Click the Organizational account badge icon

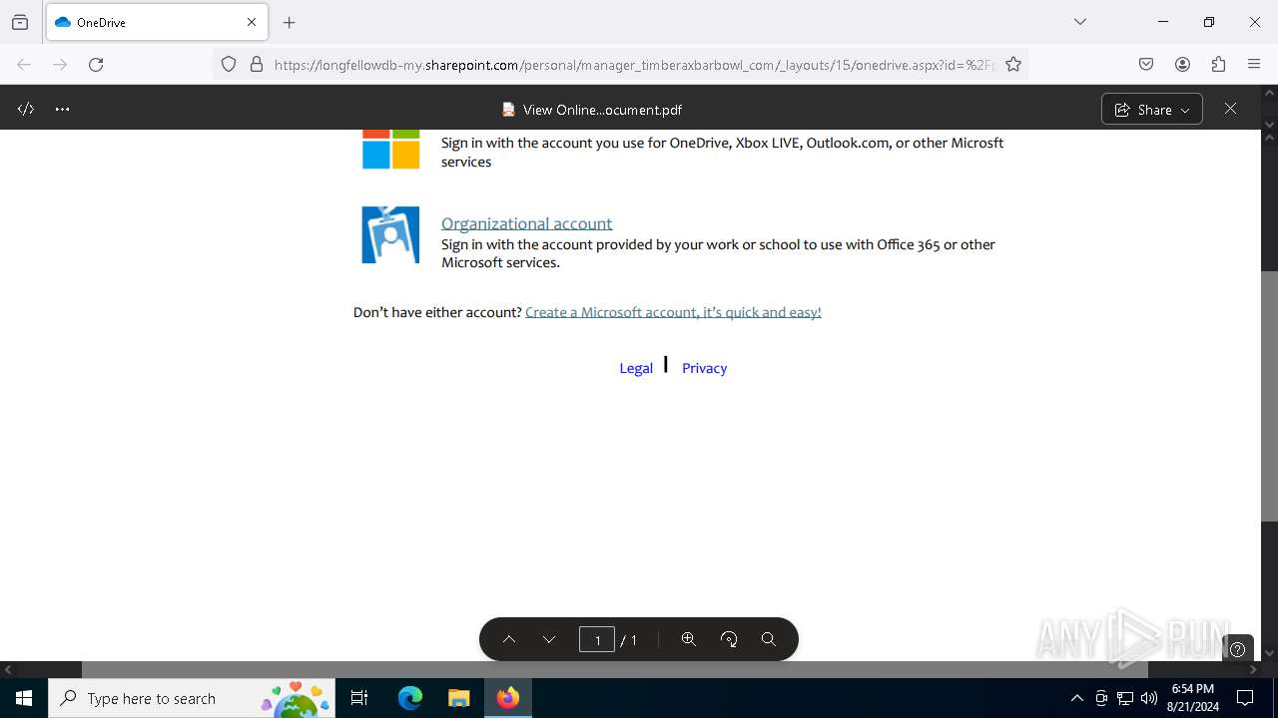(390, 234)
